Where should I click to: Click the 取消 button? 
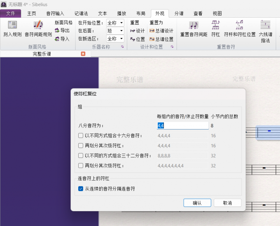tap(227, 203)
